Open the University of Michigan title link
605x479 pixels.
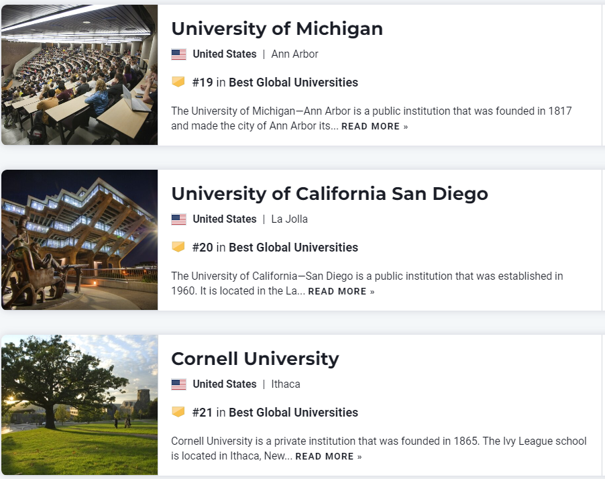277,29
